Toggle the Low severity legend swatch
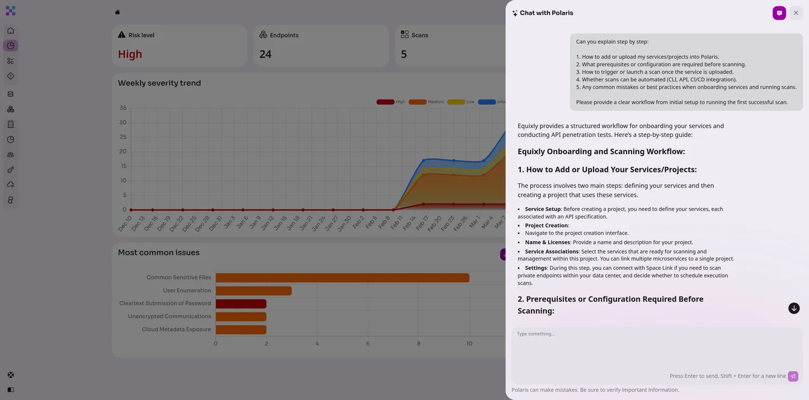Screen dimensions: 809x400 [x=456, y=102]
